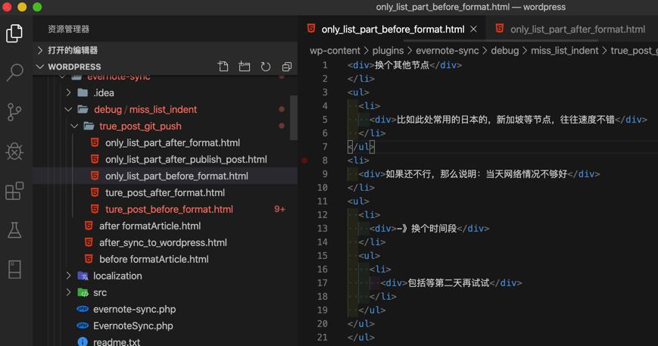658x346 pixels.
Task: Open the Extensions view
Action: 14,191
